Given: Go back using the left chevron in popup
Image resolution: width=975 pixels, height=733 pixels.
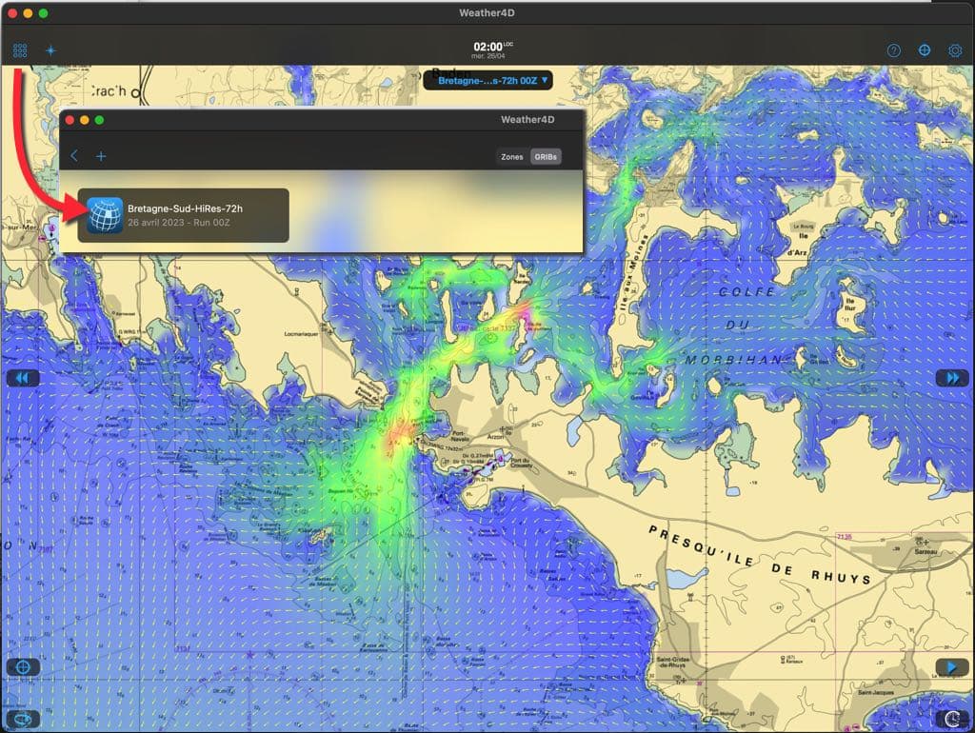Looking at the screenshot, I should pyautogui.click(x=74, y=156).
